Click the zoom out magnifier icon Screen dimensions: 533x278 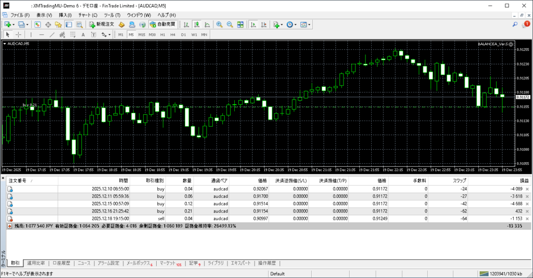pyautogui.click(x=230, y=24)
